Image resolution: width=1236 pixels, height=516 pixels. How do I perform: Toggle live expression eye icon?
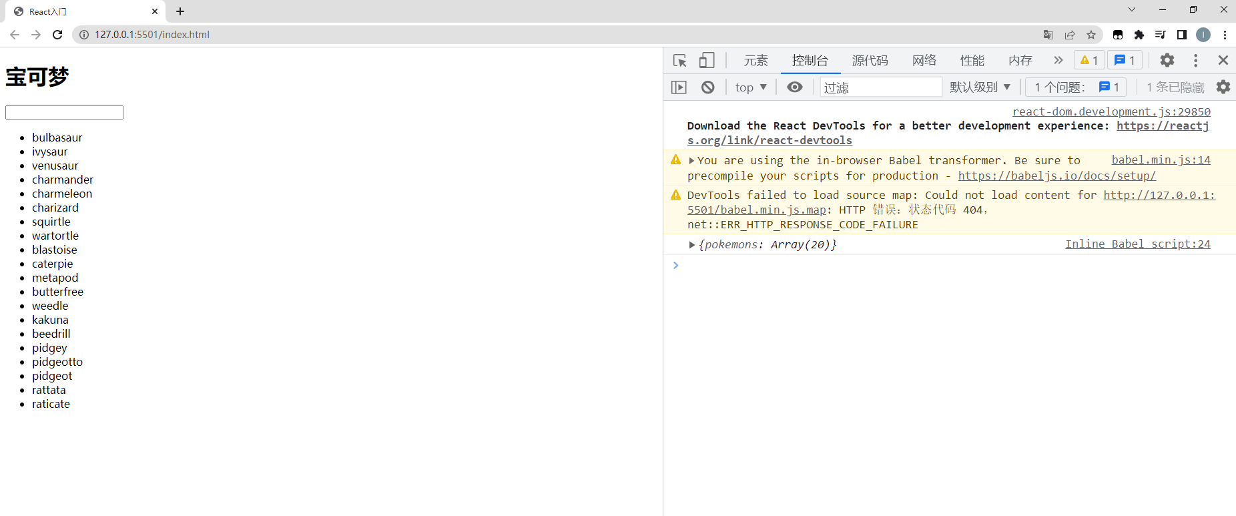tap(795, 87)
